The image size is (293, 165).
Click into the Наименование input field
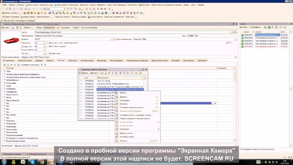pyautogui.click(x=108, y=36)
